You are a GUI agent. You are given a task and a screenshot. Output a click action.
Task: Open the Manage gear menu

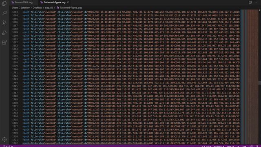click(4, 139)
